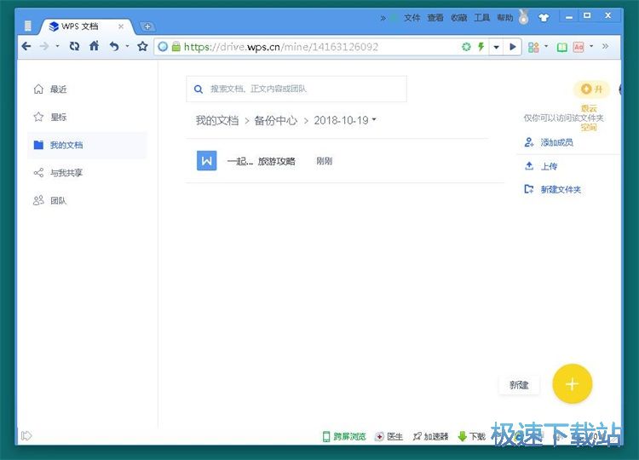Screen dimensions: 639x460
Task: Click 备份中心 in breadcrumb
Action: 276,120
